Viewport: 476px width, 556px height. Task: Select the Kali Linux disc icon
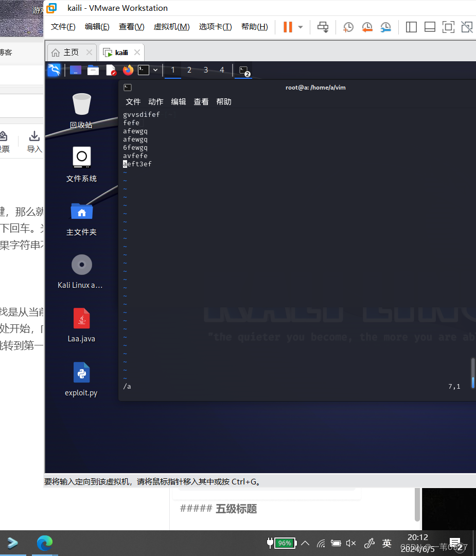pyautogui.click(x=80, y=272)
